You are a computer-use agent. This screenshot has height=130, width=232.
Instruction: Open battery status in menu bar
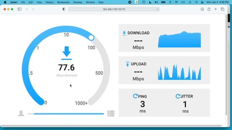[x=163, y=2]
